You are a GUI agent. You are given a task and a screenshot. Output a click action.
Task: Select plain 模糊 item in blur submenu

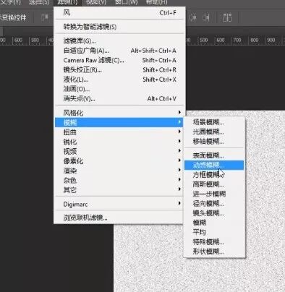pos(214,223)
